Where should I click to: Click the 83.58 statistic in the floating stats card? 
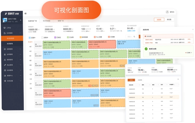tap(170, 70)
